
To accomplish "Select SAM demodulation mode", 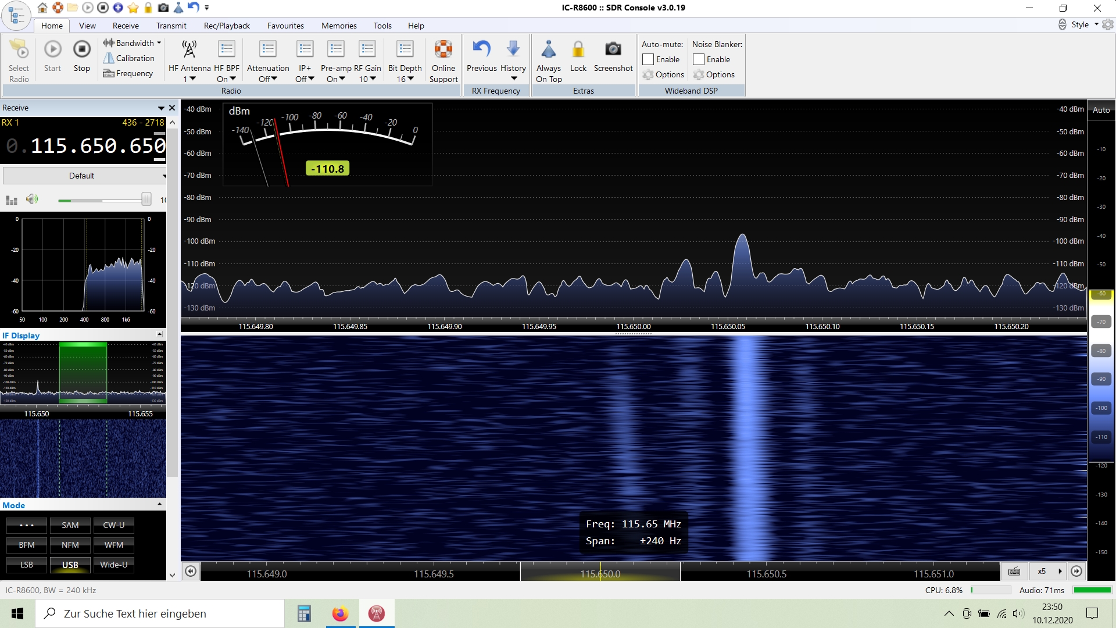I will 70,525.
